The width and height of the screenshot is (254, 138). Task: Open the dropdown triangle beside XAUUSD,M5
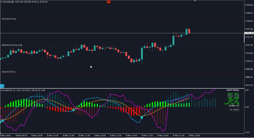coord(2,2)
